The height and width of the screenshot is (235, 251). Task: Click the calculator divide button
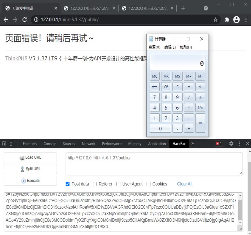tap(189, 97)
